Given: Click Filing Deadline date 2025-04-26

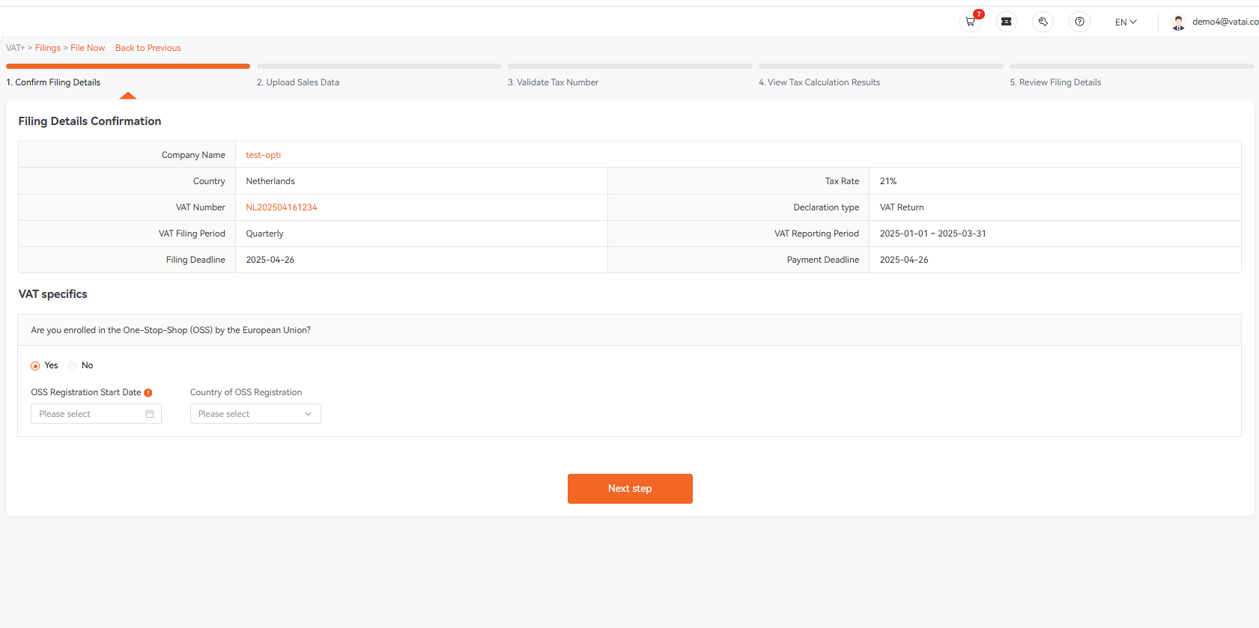Looking at the screenshot, I should 270,260.
